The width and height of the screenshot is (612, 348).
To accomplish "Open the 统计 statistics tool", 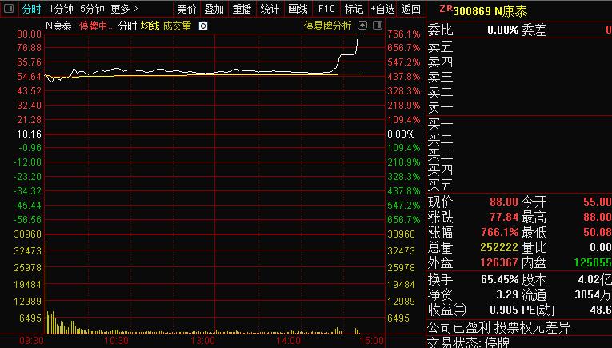I will [270, 9].
